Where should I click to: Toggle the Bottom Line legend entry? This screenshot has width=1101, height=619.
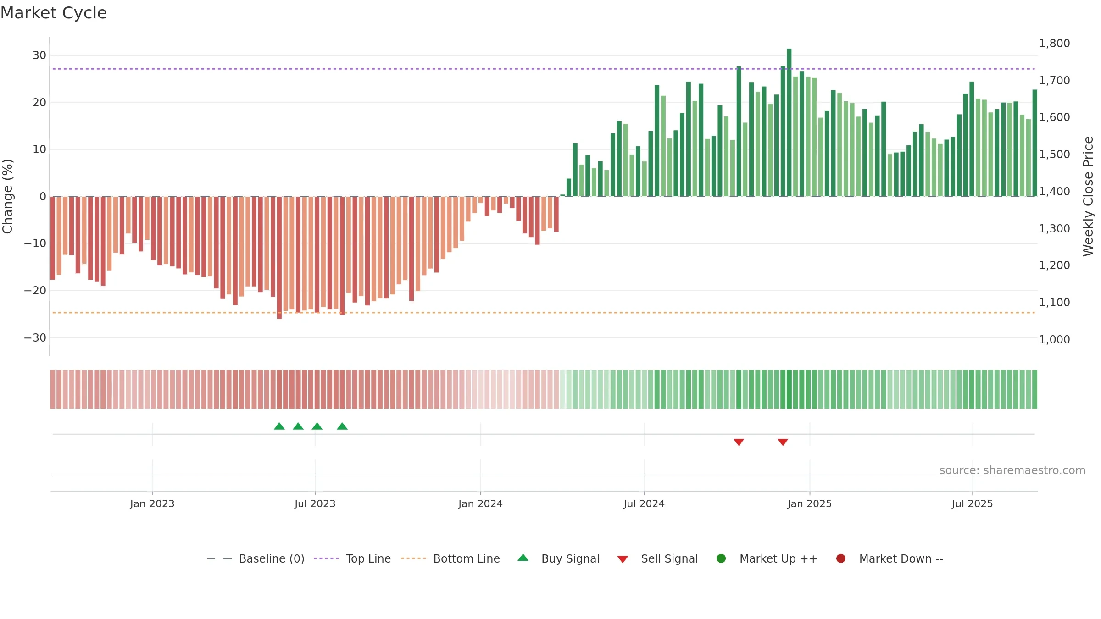[450, 558]
